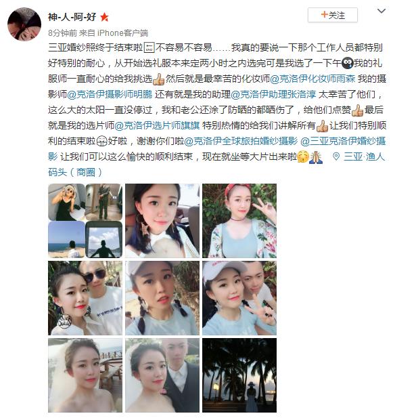Open the @克洛伊助理张洛淳 mention link

[x=273, y=94]
